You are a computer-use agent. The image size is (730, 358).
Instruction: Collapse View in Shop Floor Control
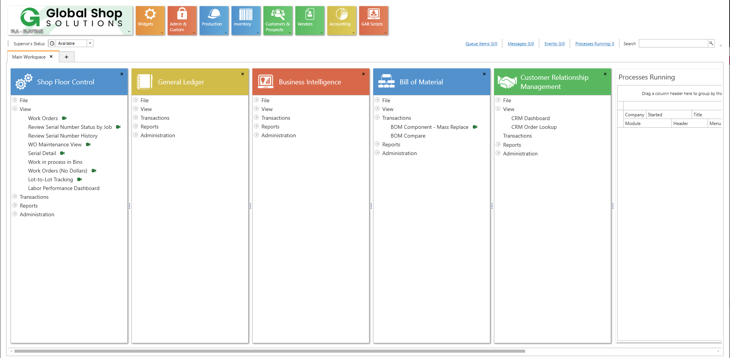(15, 109)
